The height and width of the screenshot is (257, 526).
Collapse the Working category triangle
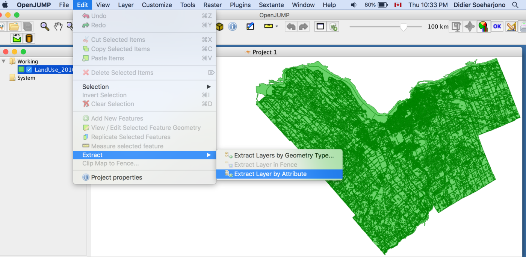(x=4, y=61)
